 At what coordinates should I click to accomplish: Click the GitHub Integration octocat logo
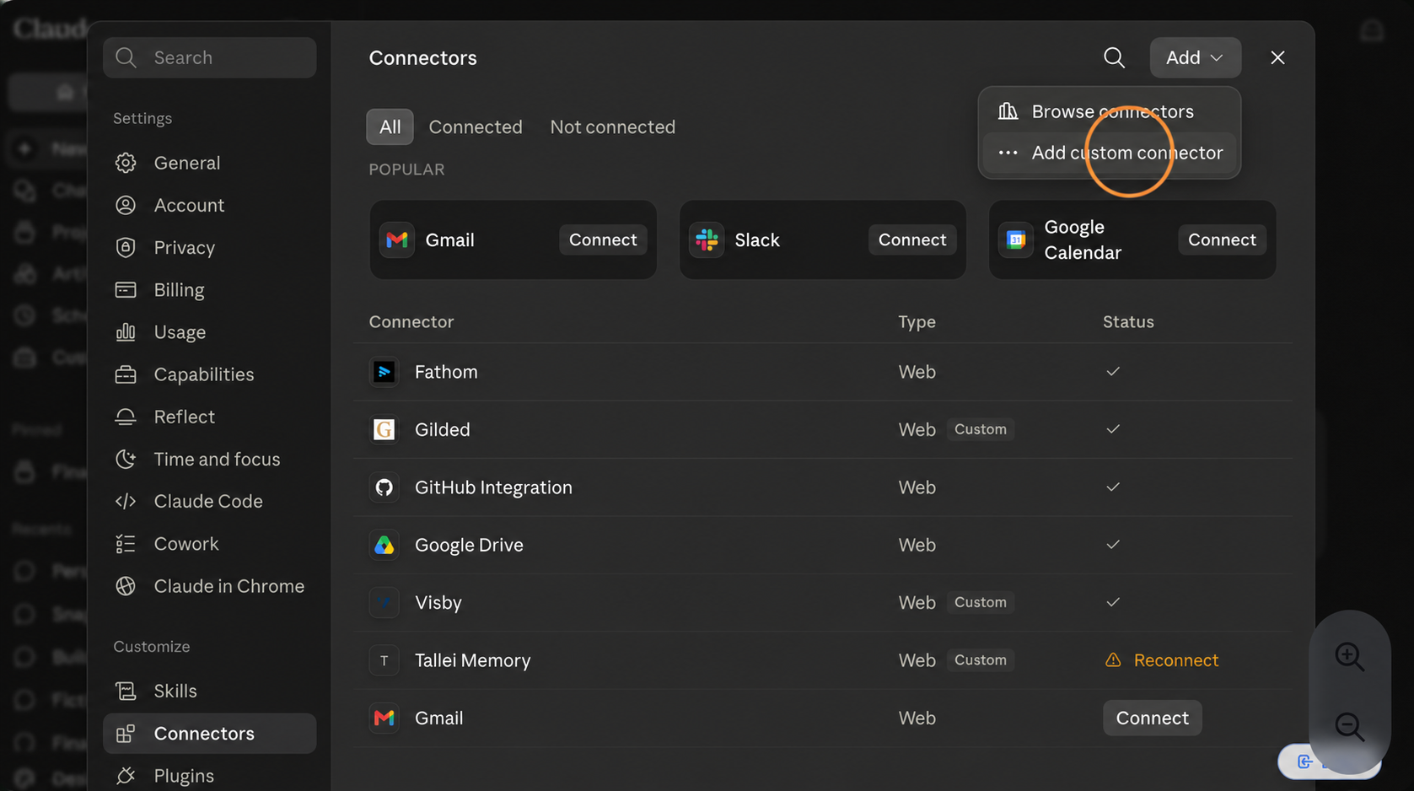pyautogui.click(x=384, y=487)
